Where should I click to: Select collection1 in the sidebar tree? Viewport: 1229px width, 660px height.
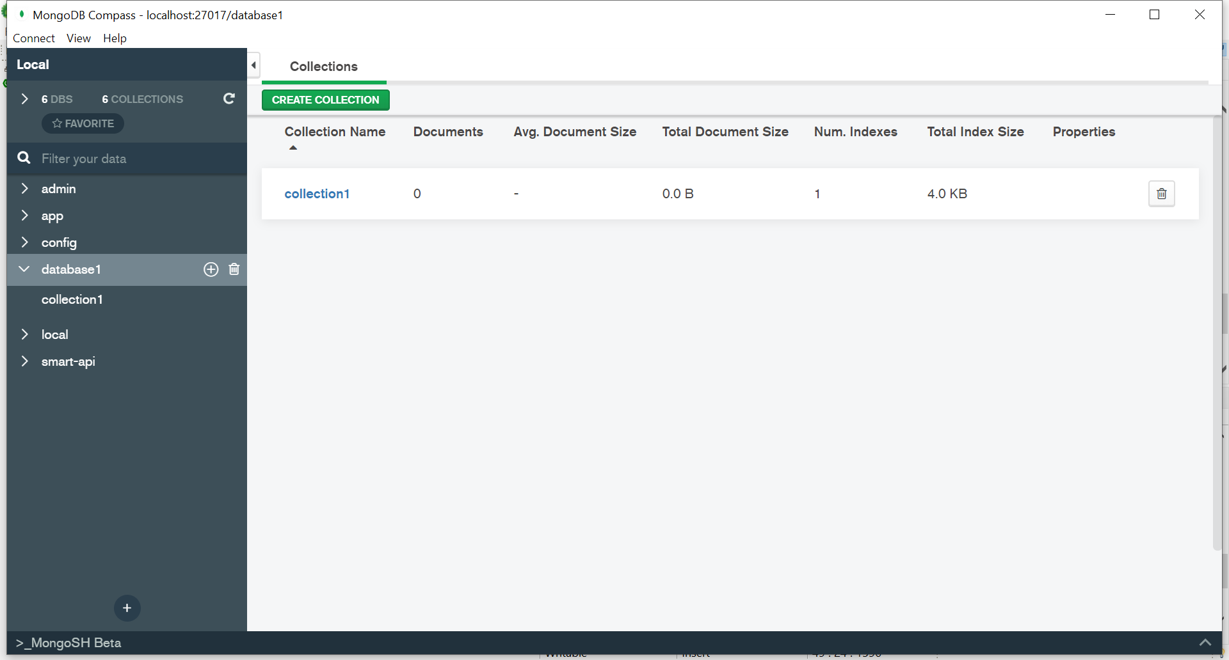[72, 299]
